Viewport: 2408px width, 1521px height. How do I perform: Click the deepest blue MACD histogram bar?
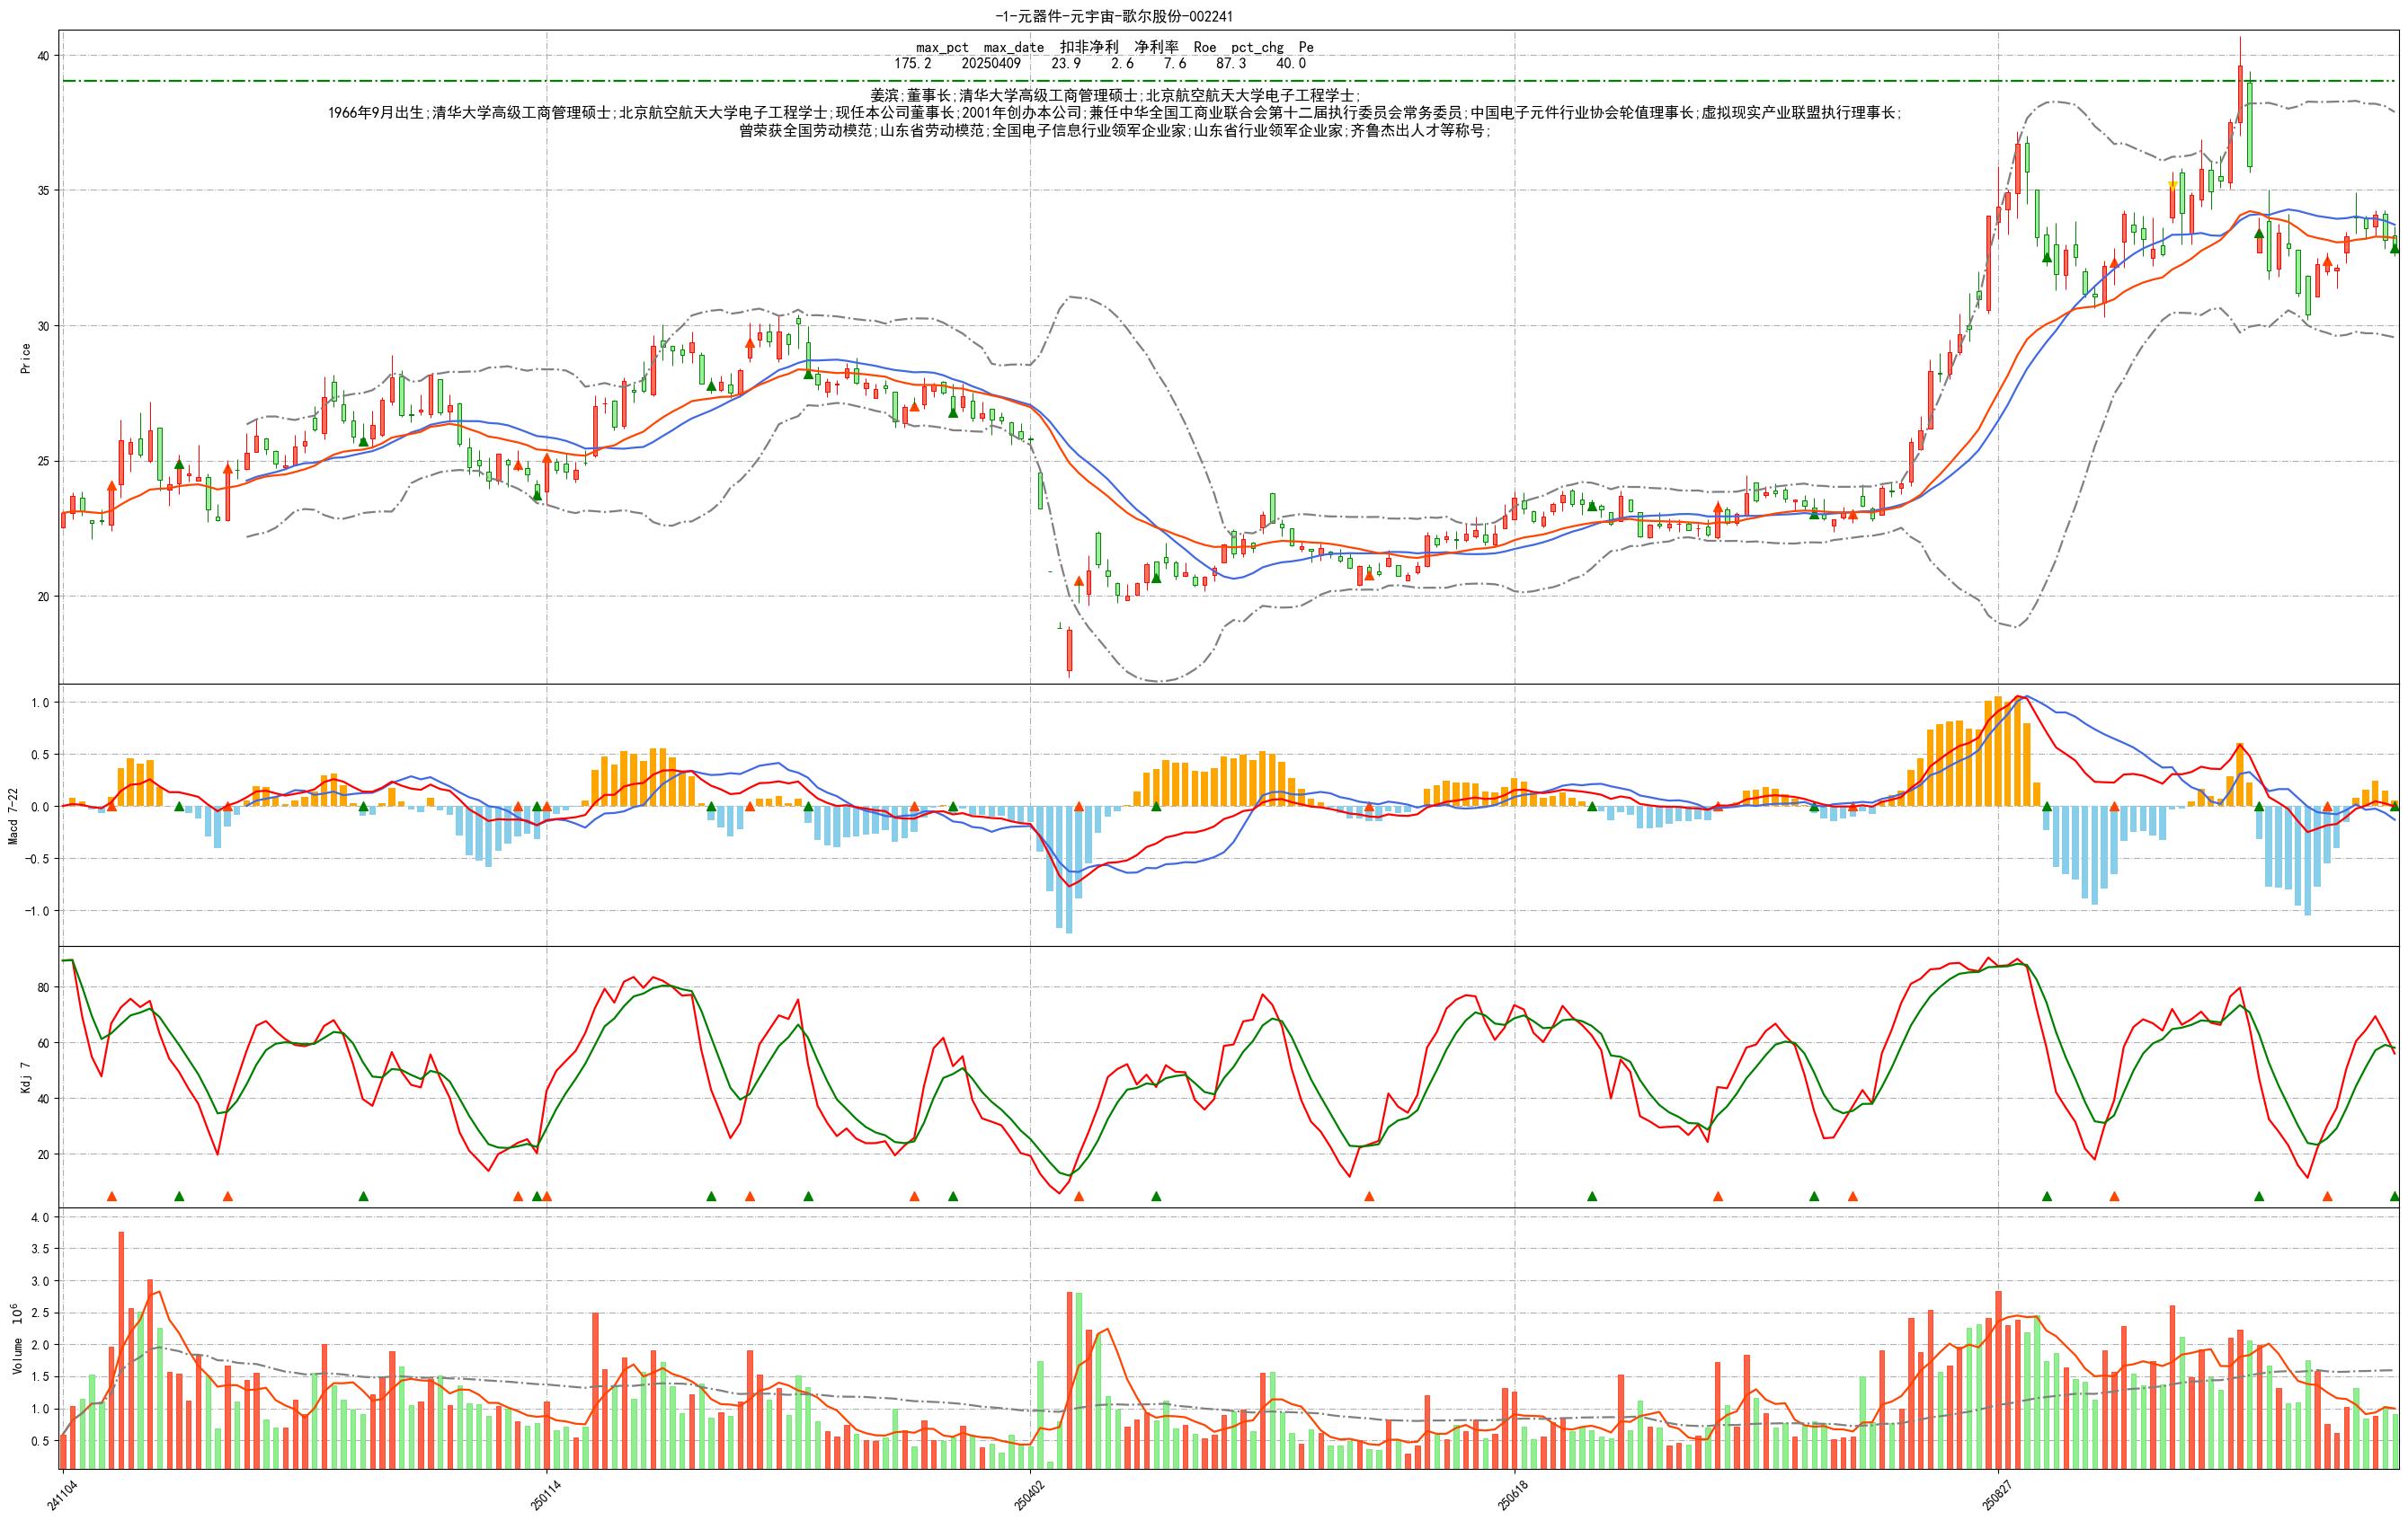[x=1069, y=870]
